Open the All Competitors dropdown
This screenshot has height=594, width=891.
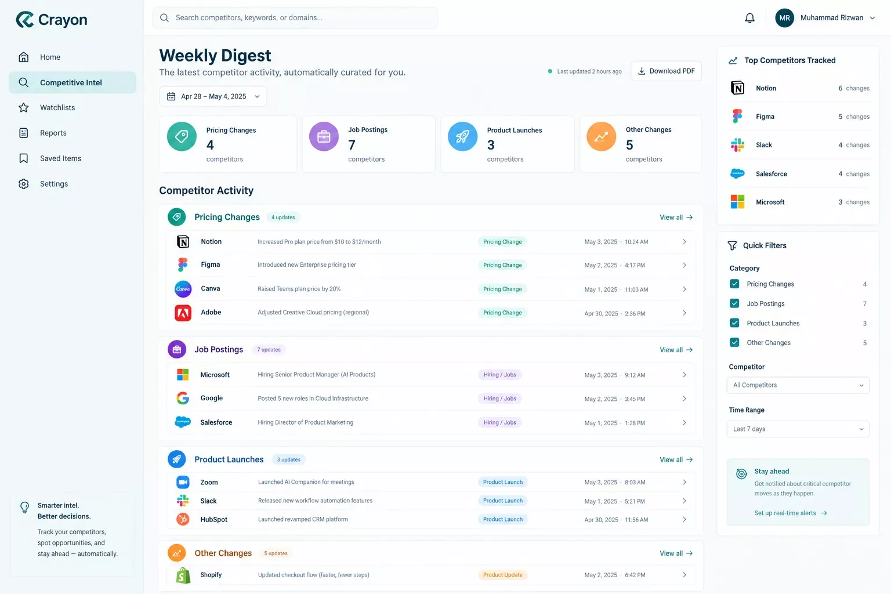798,385
